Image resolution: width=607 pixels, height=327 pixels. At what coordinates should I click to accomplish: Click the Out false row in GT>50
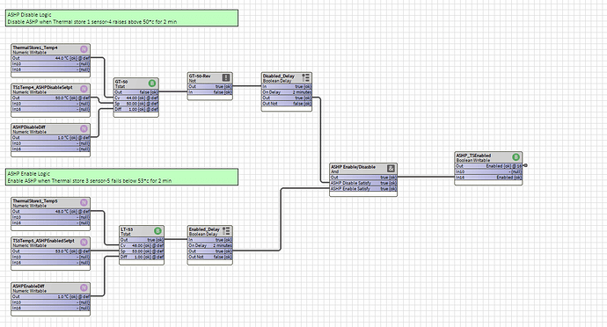136,92
